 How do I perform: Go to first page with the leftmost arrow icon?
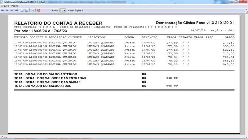pyautogui.click(x=2, y=11)
